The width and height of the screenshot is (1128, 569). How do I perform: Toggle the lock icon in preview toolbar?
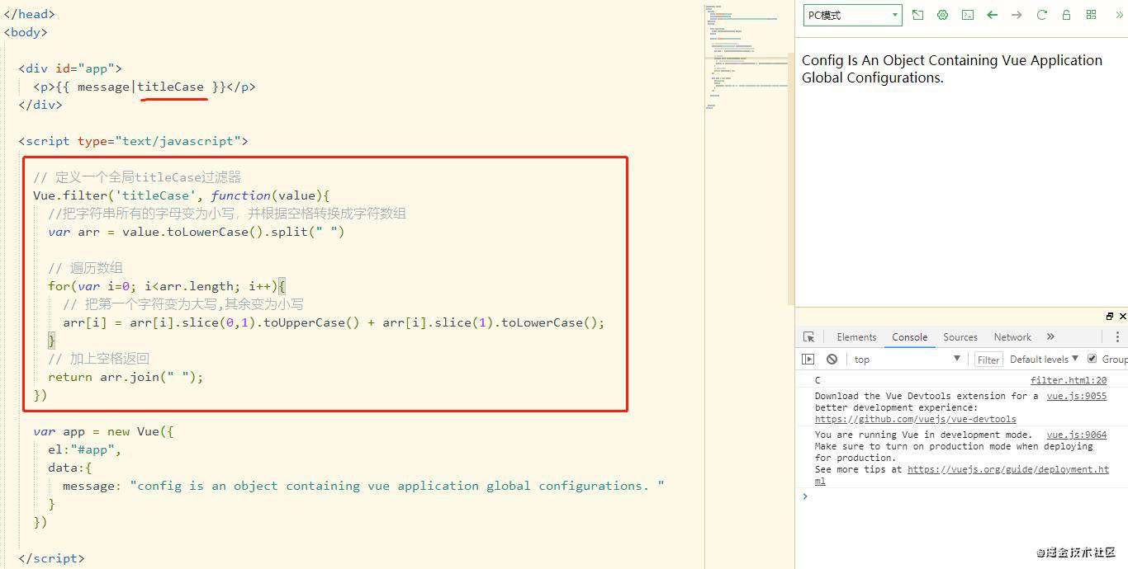(x=1066, y=15)
